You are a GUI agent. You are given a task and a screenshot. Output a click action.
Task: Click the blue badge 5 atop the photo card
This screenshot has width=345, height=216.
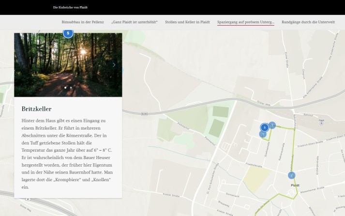(x=68, y=33)
